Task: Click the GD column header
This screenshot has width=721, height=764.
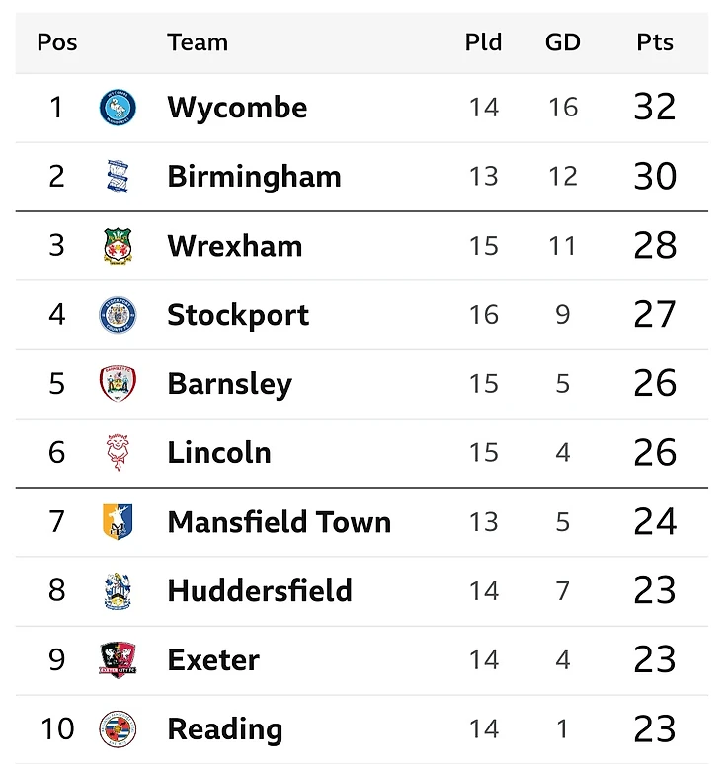Action: tap(563, 42)
